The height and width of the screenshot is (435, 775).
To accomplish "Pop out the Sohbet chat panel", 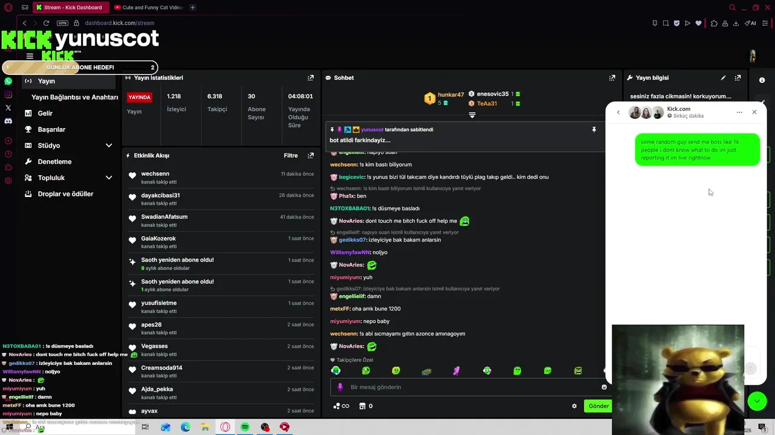I will click(x=612, y=78).
